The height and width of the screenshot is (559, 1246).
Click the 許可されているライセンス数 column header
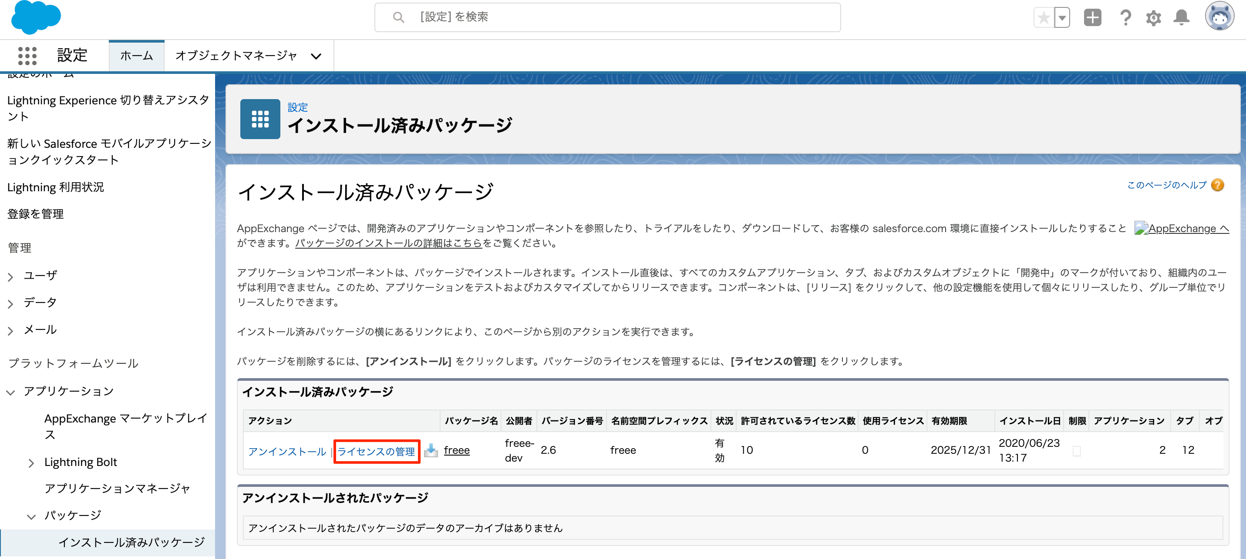pyautogui.click(x=798, y=421)
